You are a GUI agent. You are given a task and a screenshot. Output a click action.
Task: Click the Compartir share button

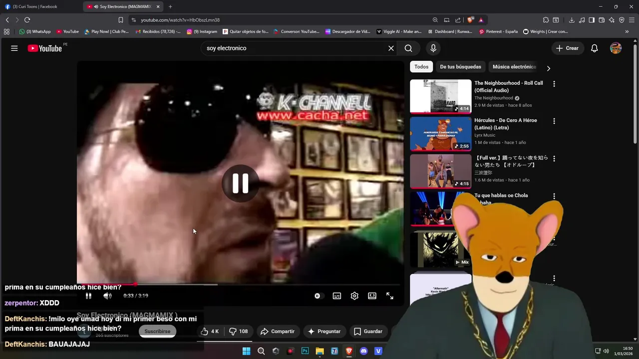point(278,332)
